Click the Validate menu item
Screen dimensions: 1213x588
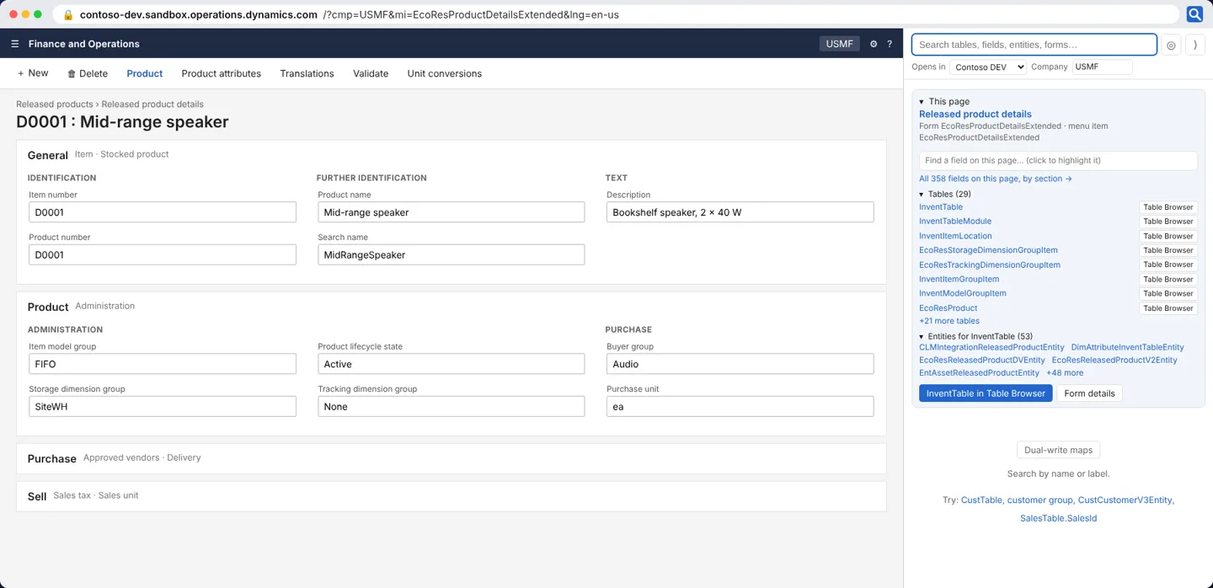371,73
